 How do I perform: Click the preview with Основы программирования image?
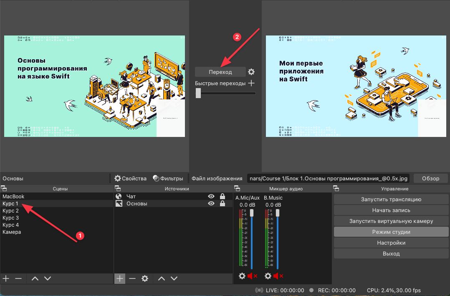[x=94, y=86]
